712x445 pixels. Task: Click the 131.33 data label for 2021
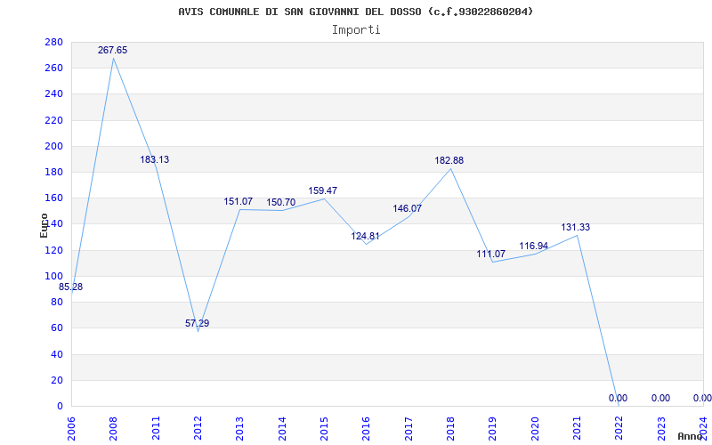coord(575,227)
